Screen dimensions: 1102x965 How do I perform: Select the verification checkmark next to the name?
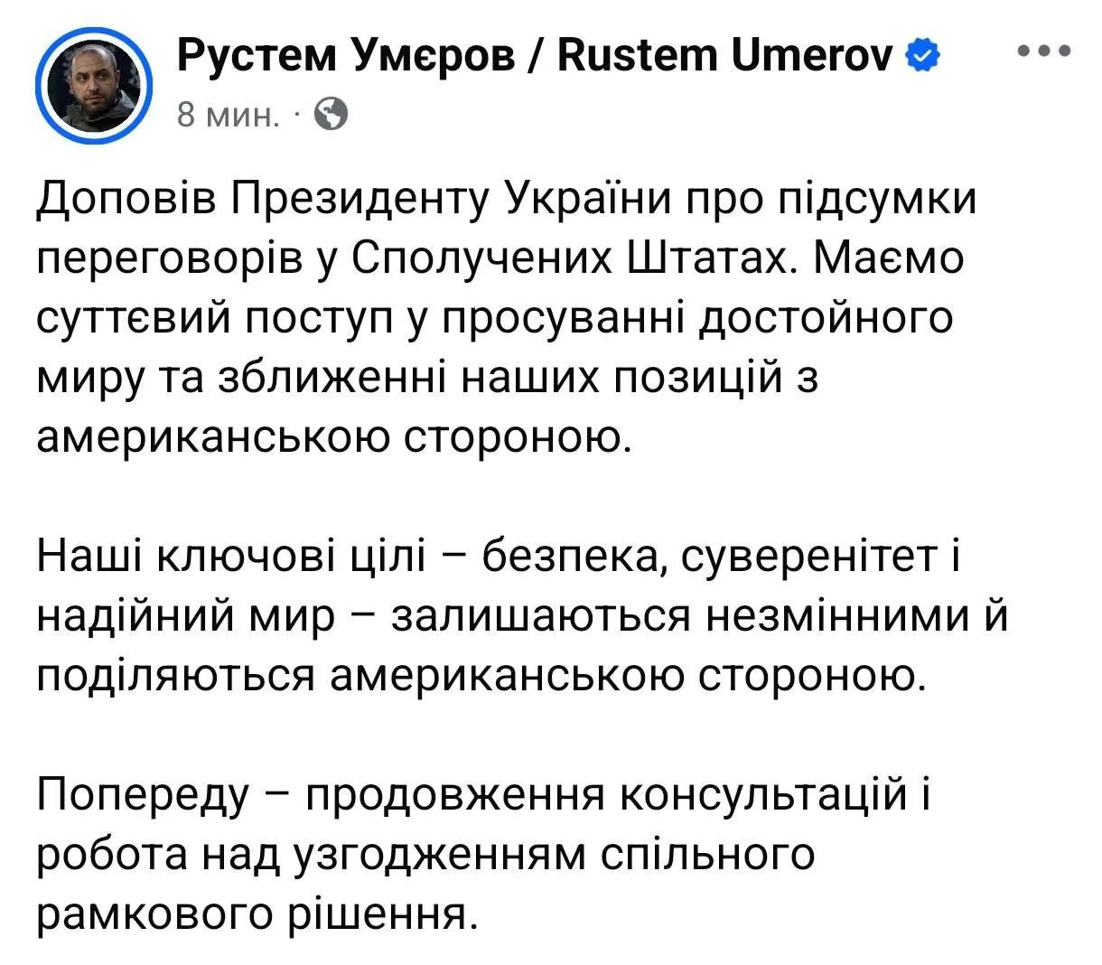(920, 55)
